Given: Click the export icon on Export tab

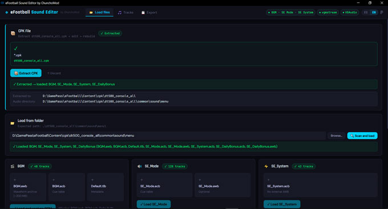Looking at the screenshot, I should (x=143, y=13).
